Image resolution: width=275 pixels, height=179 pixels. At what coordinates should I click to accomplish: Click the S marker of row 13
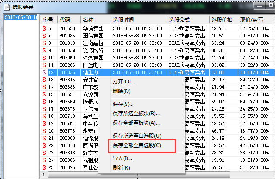[44, 80]
